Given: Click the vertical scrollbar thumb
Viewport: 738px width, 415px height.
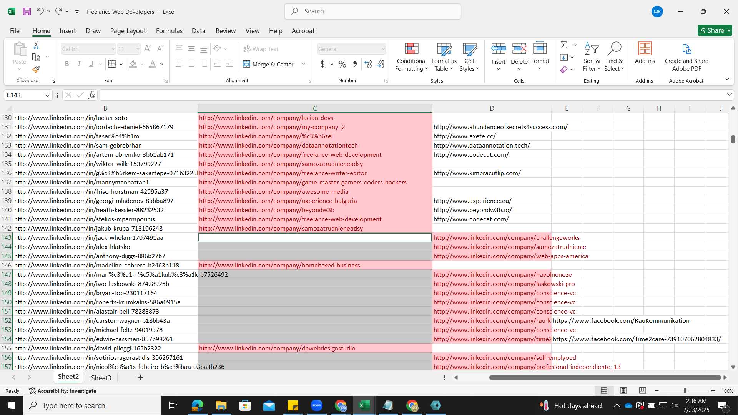Looking at the screenshot, I should point(733,139).
